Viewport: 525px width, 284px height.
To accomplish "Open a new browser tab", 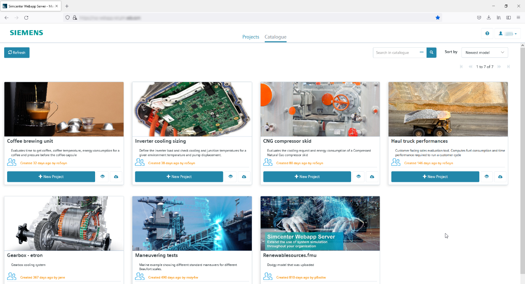I will click(67, 6).
